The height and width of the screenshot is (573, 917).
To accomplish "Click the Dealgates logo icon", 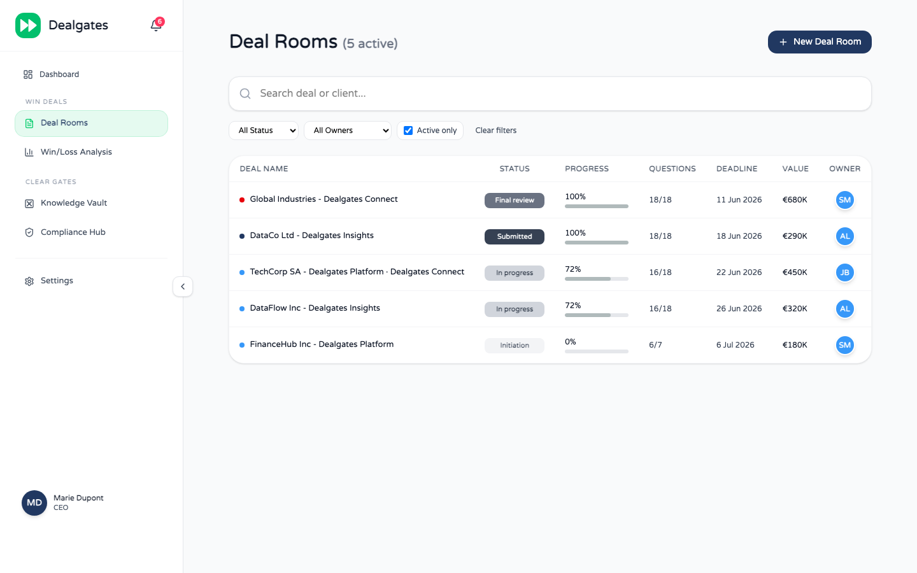I will pyautogui.click(x=28, y=25).
